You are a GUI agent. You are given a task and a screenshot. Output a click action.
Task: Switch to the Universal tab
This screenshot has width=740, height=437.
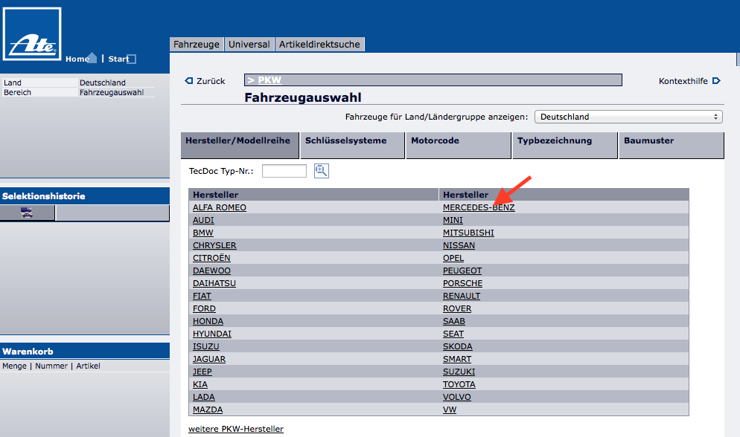pyautogui.click(x=249, y=45)
